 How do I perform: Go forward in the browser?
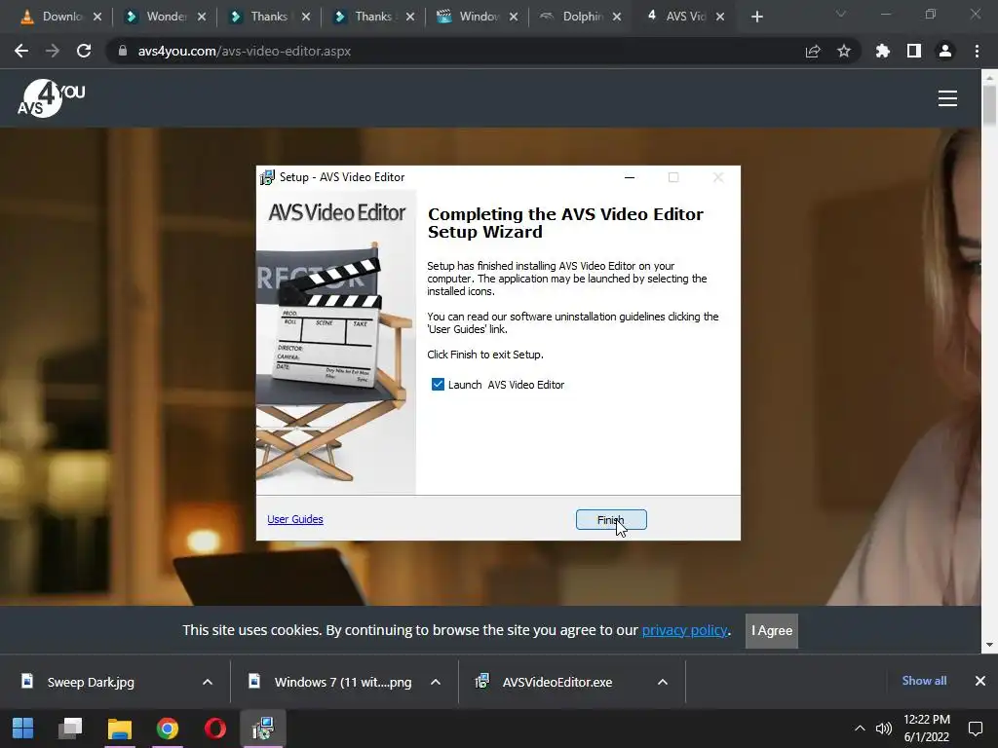[x=53, y=51]
